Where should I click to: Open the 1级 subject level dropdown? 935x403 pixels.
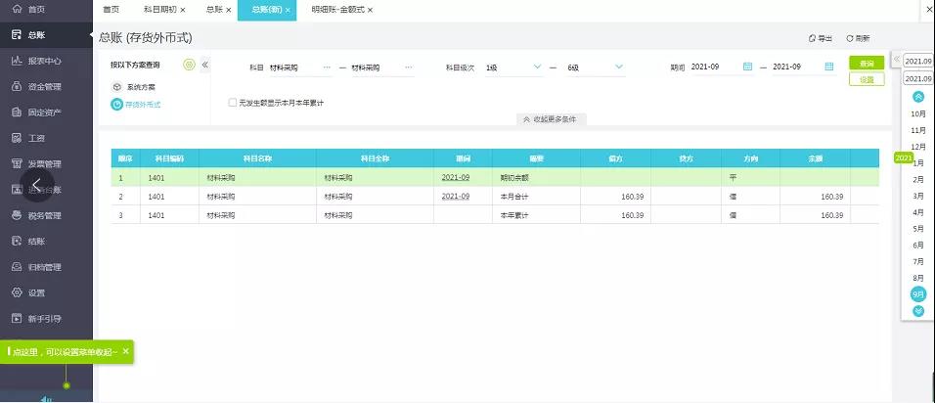(x=514, y=67)
